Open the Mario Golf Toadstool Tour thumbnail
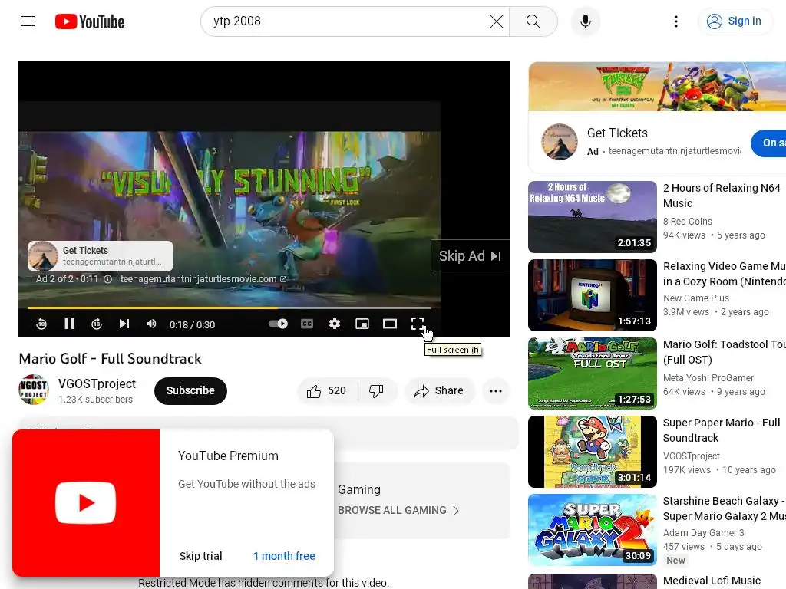 pos(592,373)
